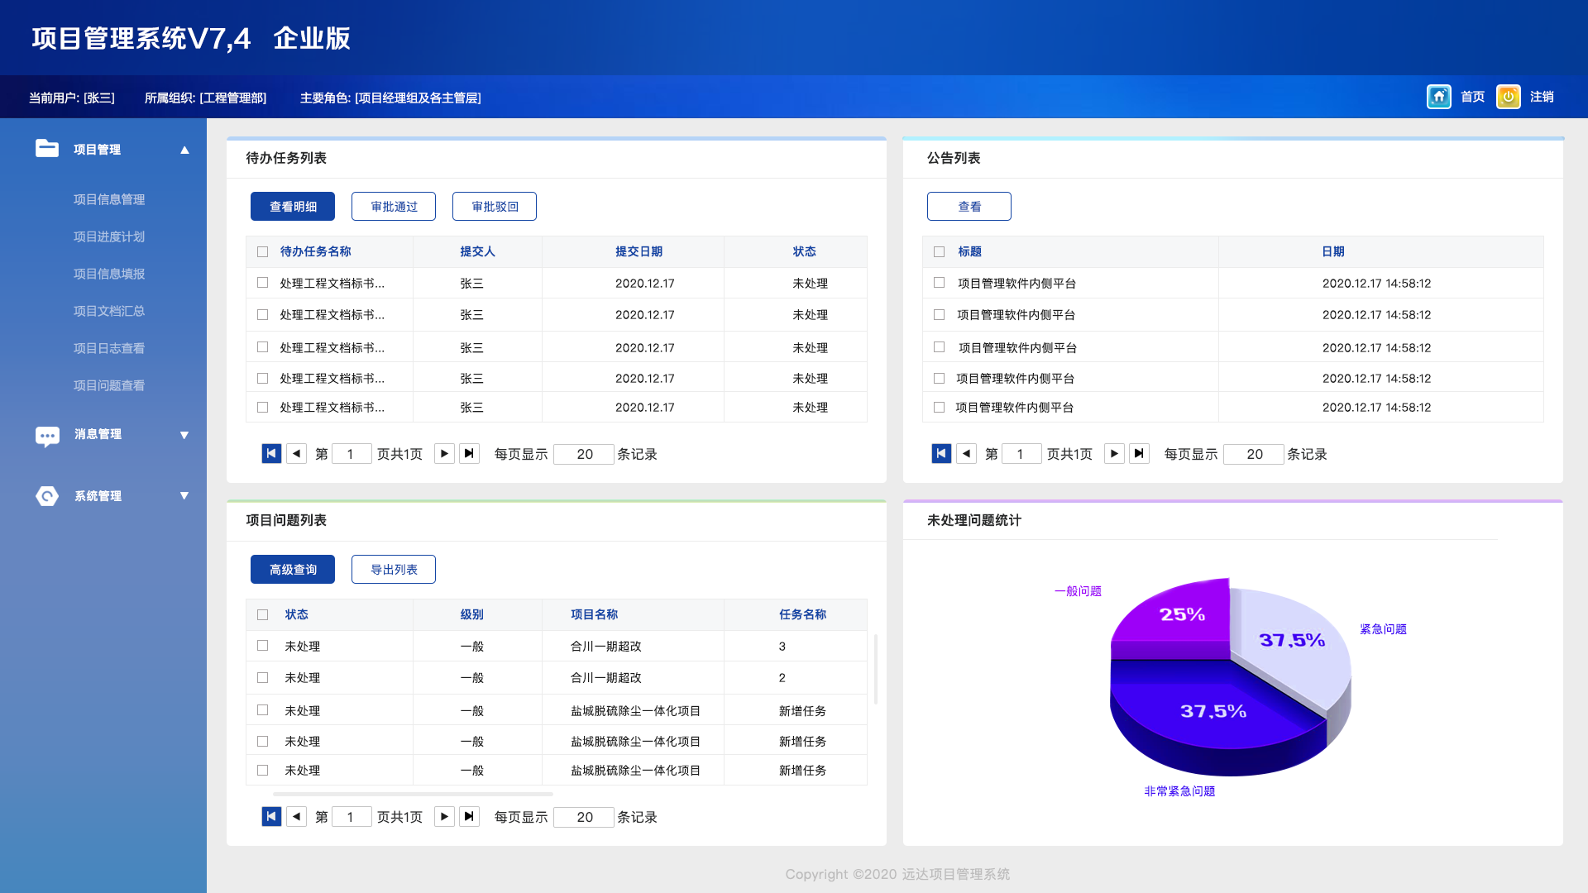Go to next page in 公告列表
This screenshot has height=893, width=1588.
click(x=1114, y=454)
